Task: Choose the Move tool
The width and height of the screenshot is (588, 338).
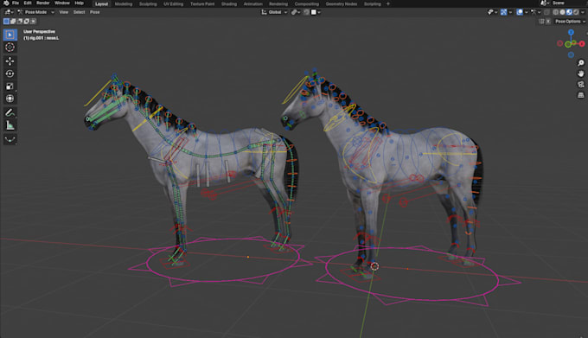Action: click(10, 61)
